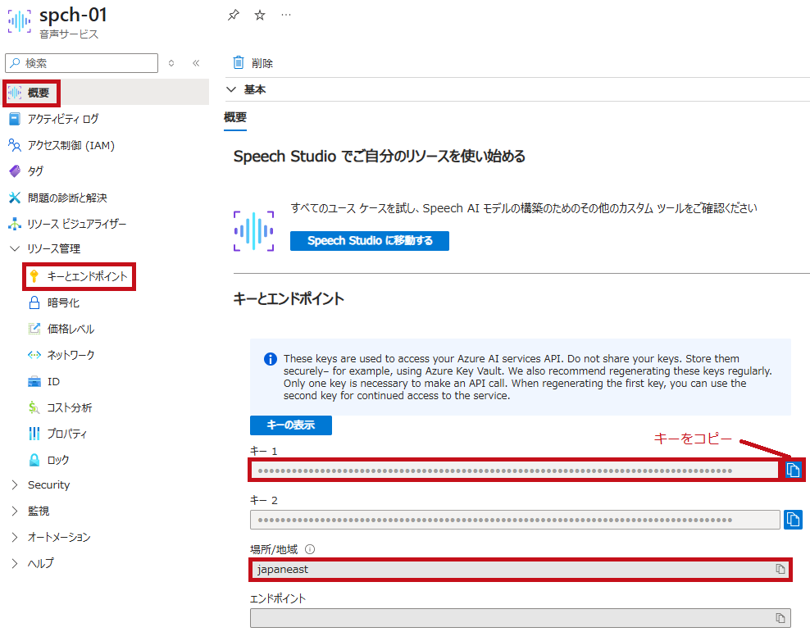Image resolution: width=810 pixels, height=632 pixels.
Task: Click the pricing tier edit icon
Action: pos(34,329)
